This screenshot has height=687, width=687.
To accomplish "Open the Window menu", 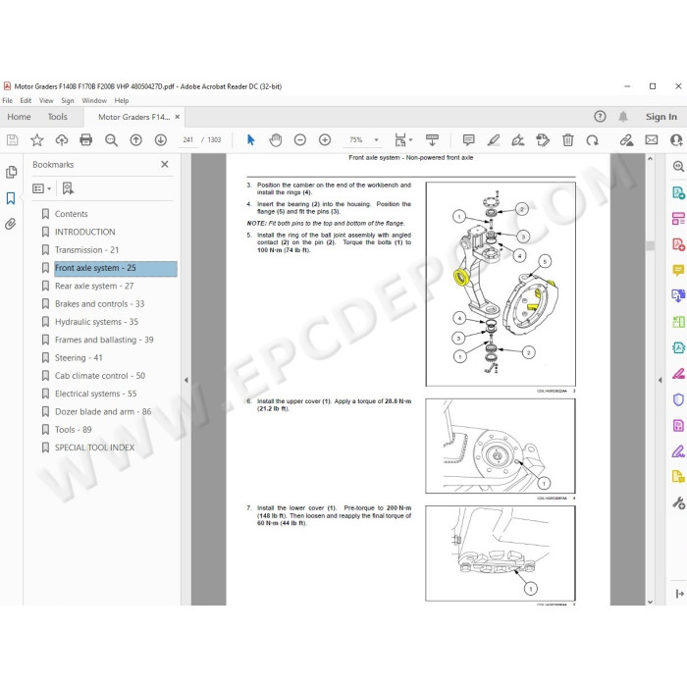I will pos(94,100).
